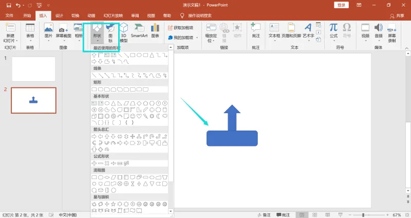Open 我的加载项 dropdown
The height and width of the screenshot is (218, 411).
(197, 38)
